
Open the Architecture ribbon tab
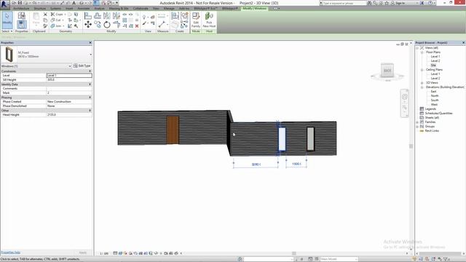tap(21, 9)
